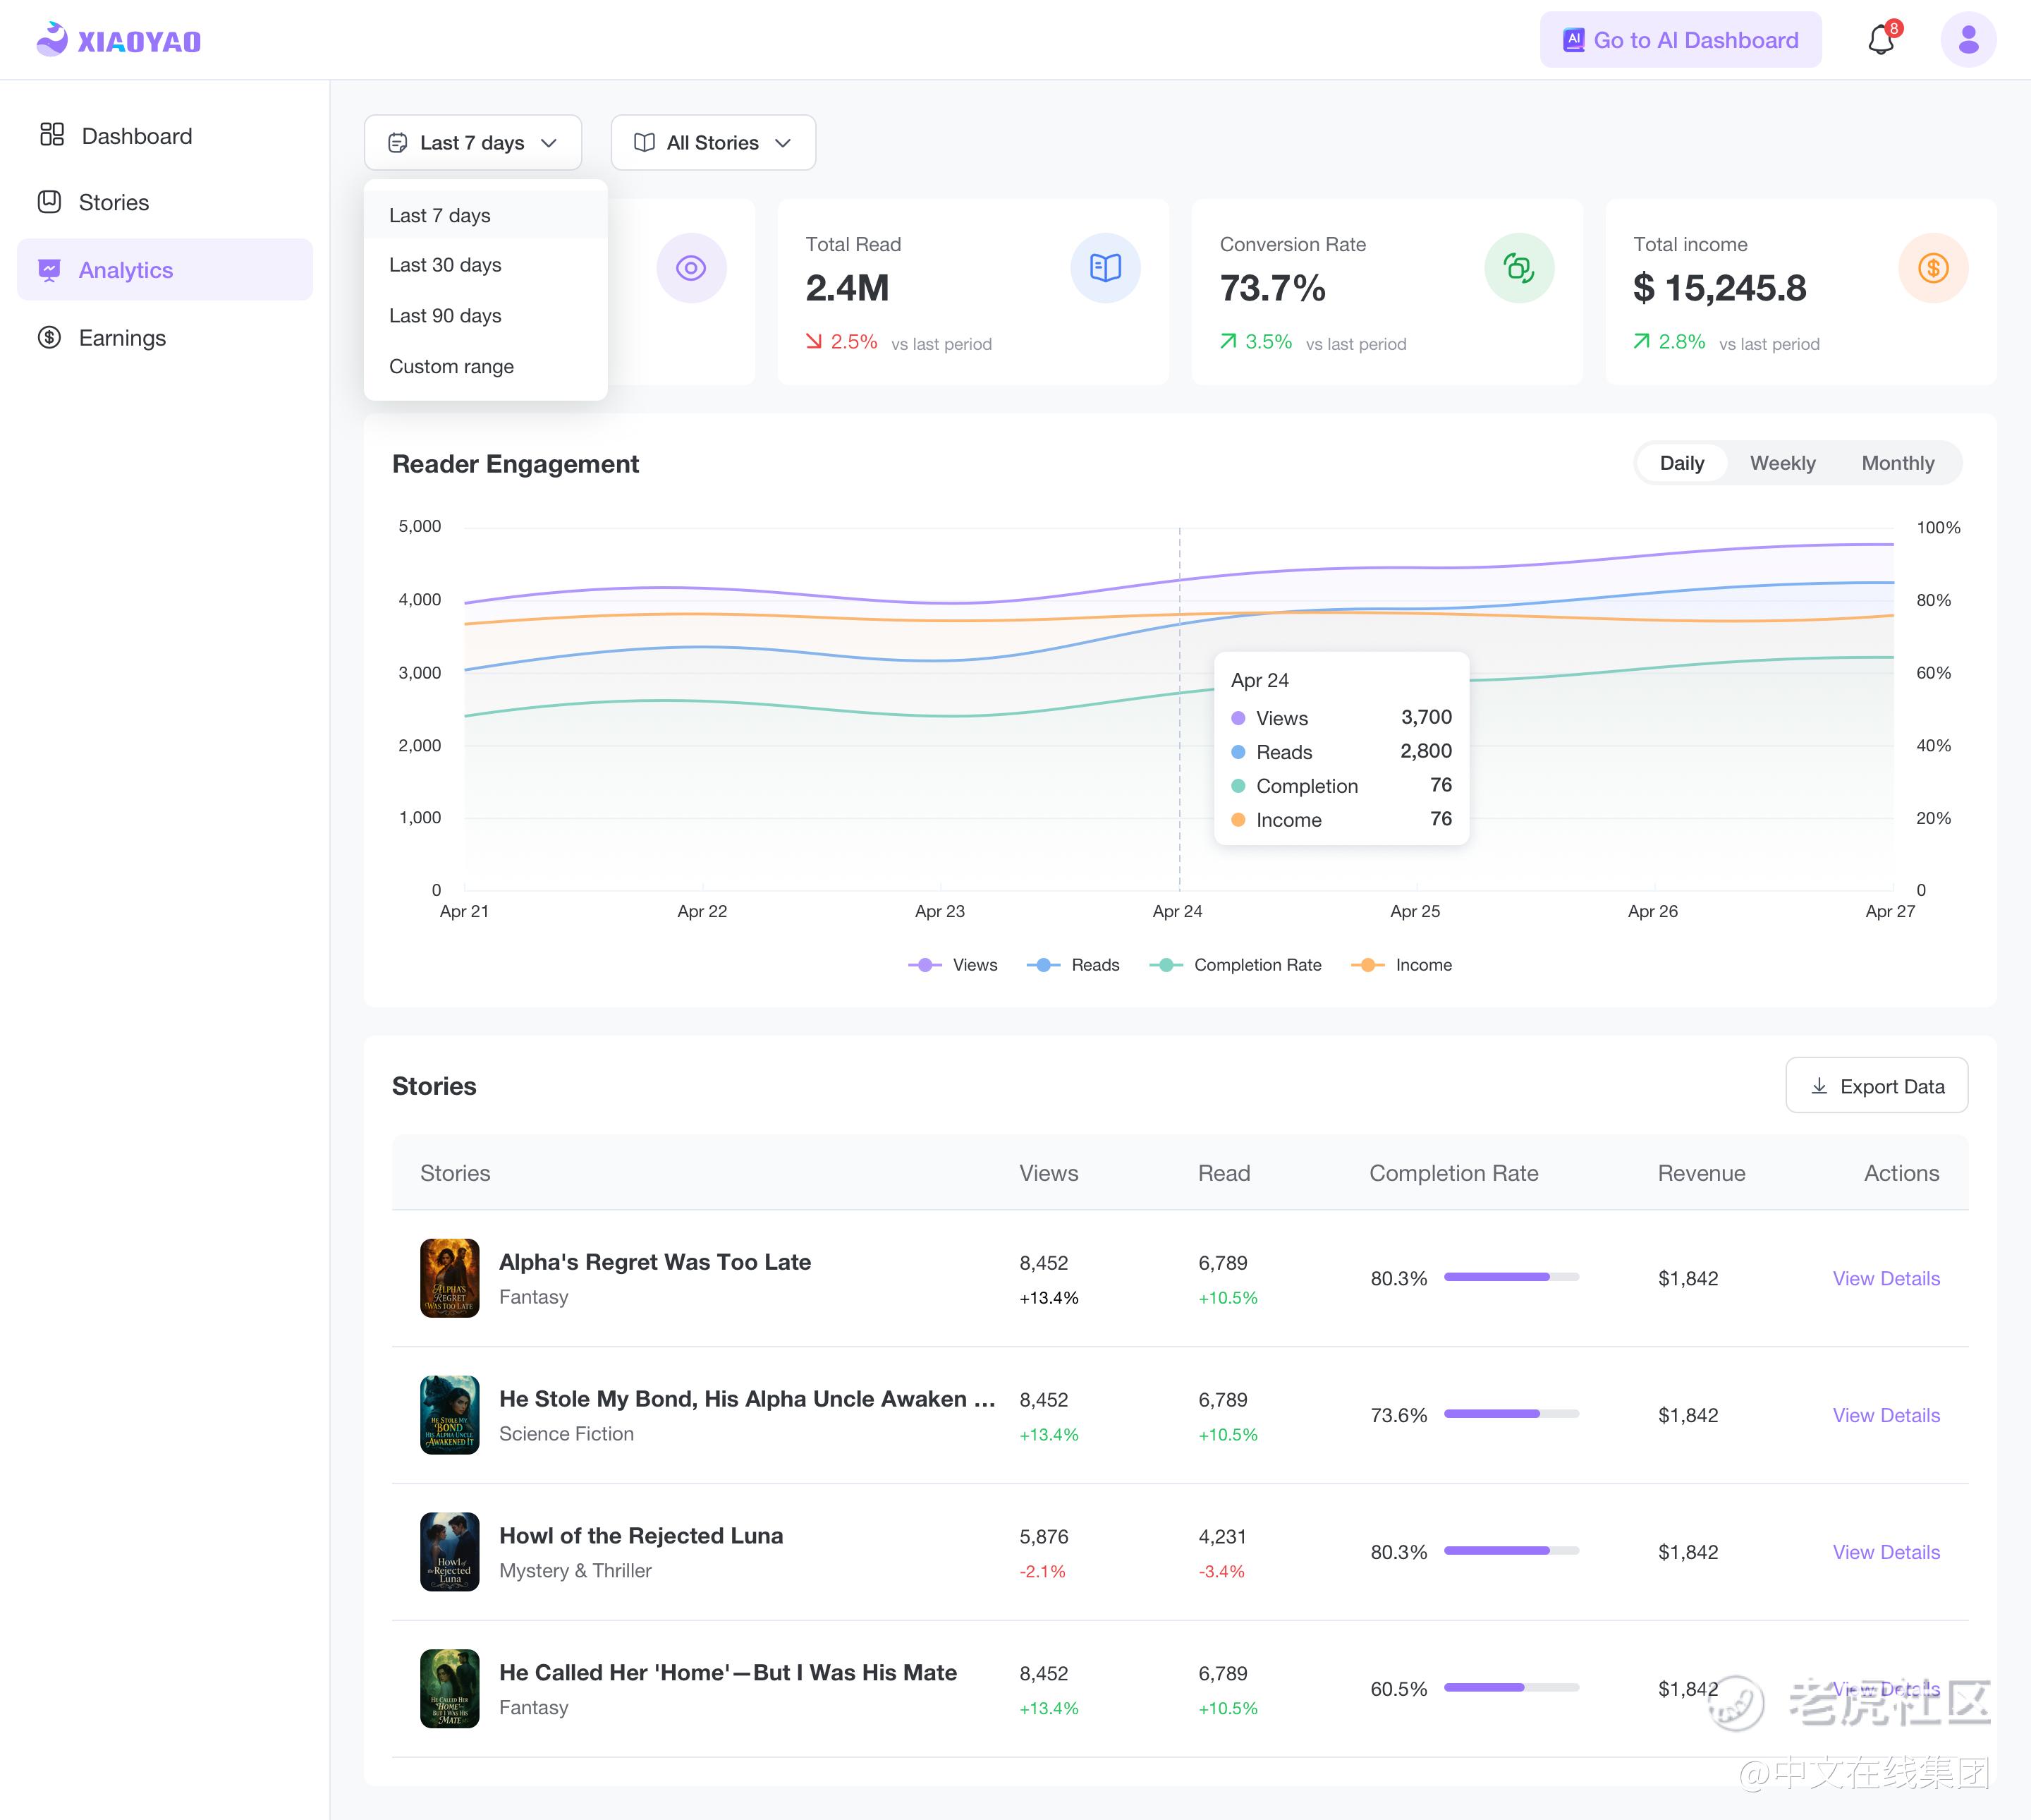Open Earnings in the sidebar
Image resolution: width=2031 pixels, height=1820 pixels.
pos(122,338)
